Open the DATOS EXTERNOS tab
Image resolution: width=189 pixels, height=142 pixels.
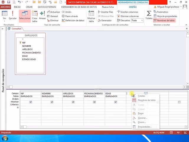pos(47,7)
